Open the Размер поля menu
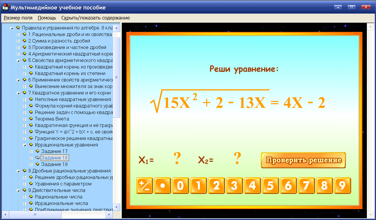The image size is (376, 220). click(x=18, y=18)
